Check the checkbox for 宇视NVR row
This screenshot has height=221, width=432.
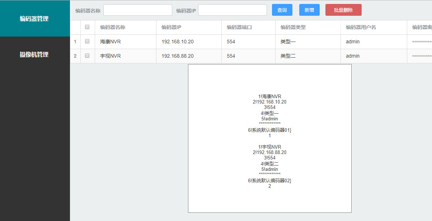[x=87, y=56]
